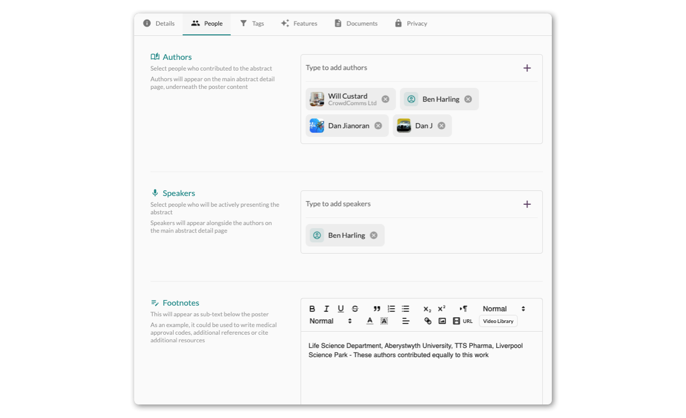The width and height of the screenshot is (686, 418).
Task: Remove Will Custard from authors
Action: click(385, 99)
